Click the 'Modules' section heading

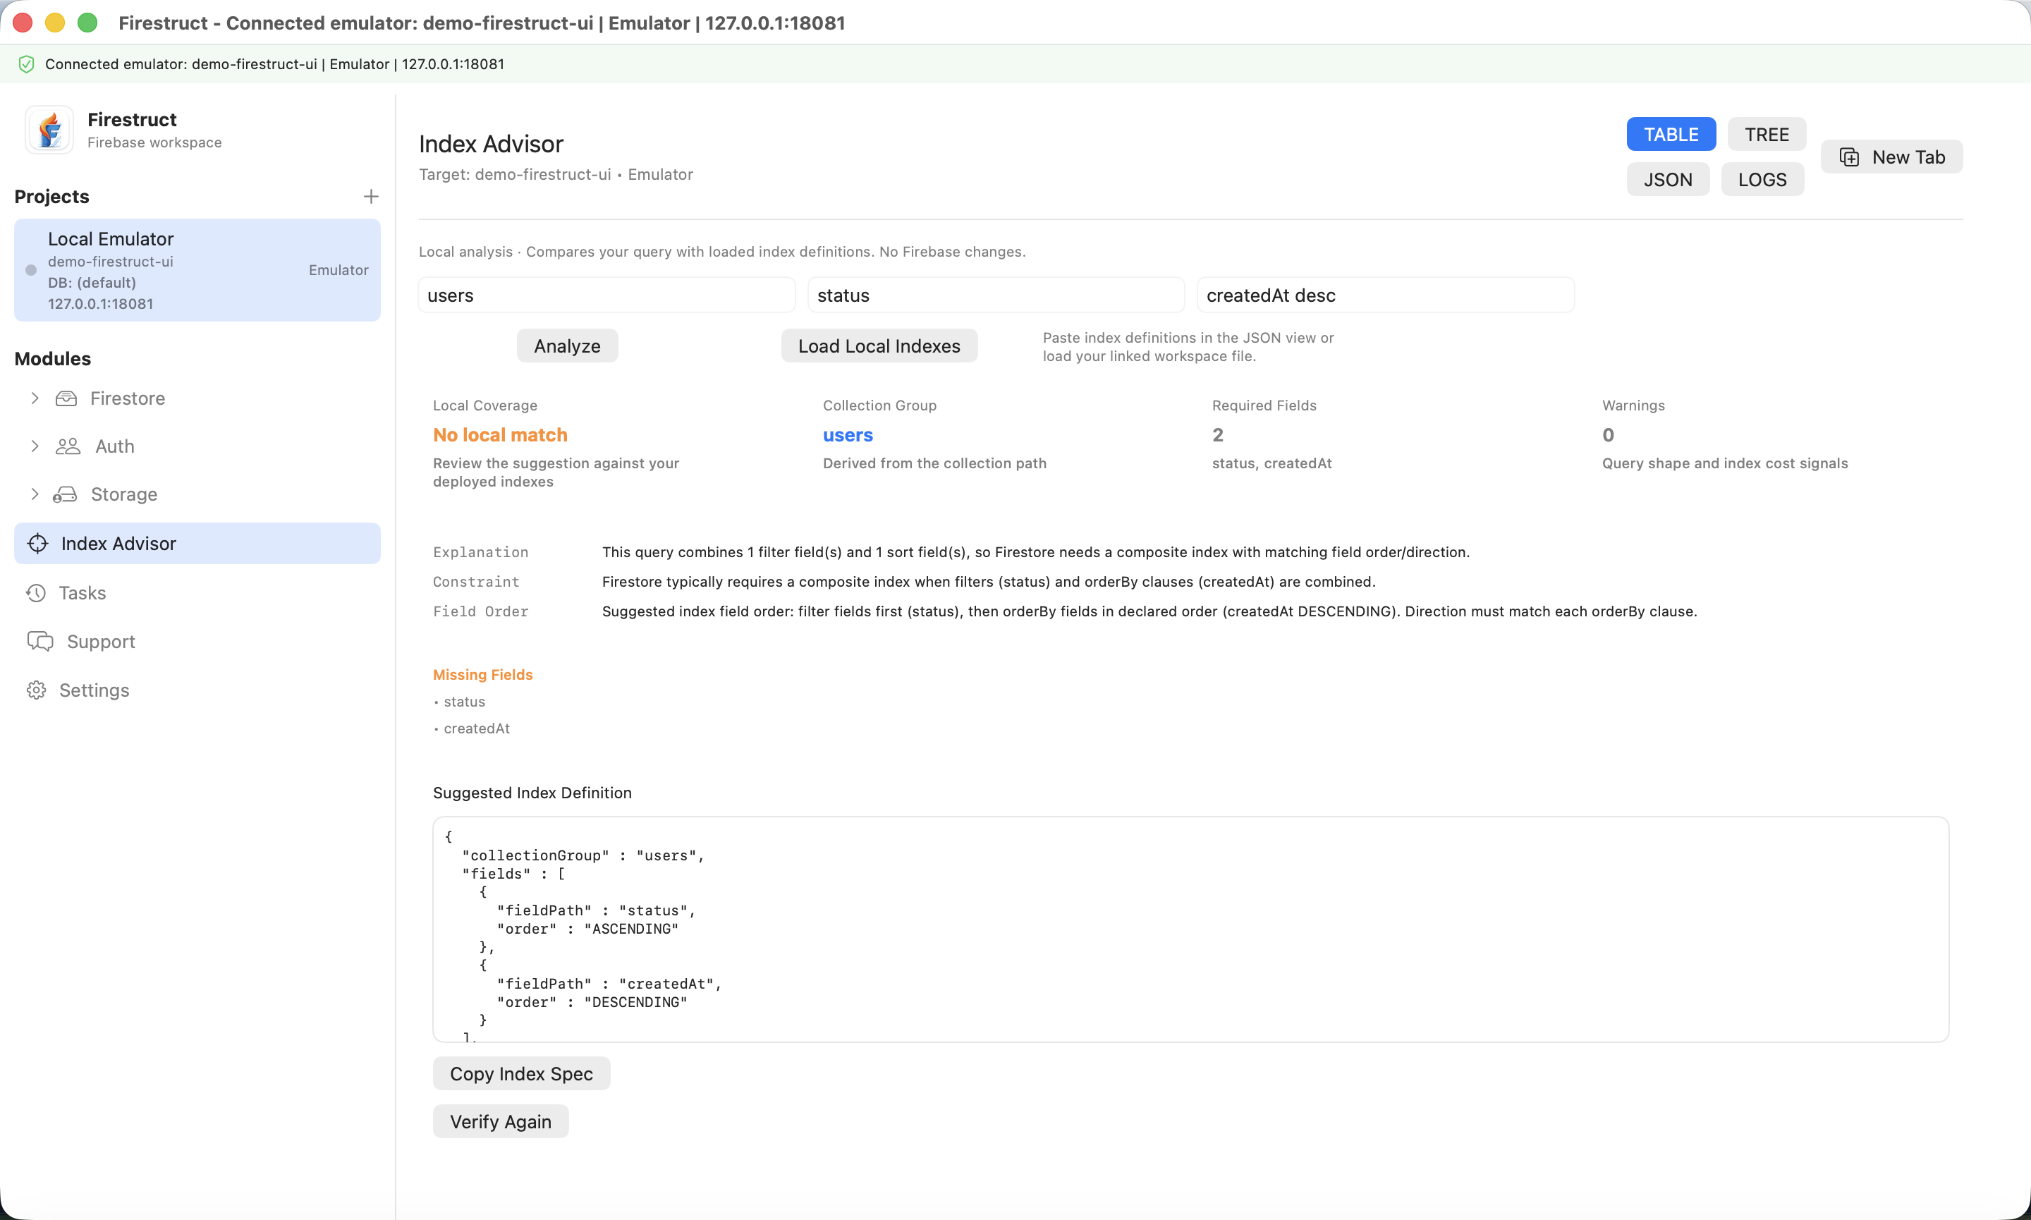coord(53,359)
